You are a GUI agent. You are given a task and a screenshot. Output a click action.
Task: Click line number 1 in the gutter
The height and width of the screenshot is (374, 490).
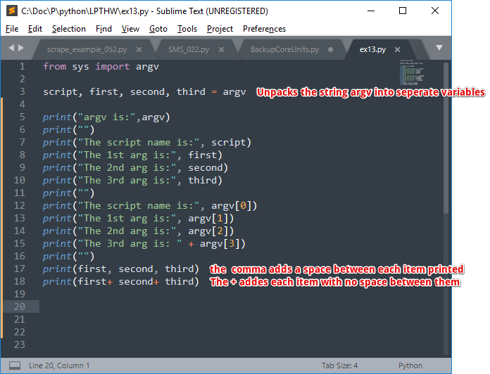pos(22,67)
